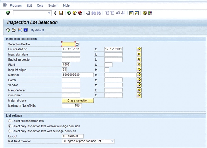The width and height of the screenshot is (207, 148).
Task: Click the Find binoculars icon
Action: [93, 13]
